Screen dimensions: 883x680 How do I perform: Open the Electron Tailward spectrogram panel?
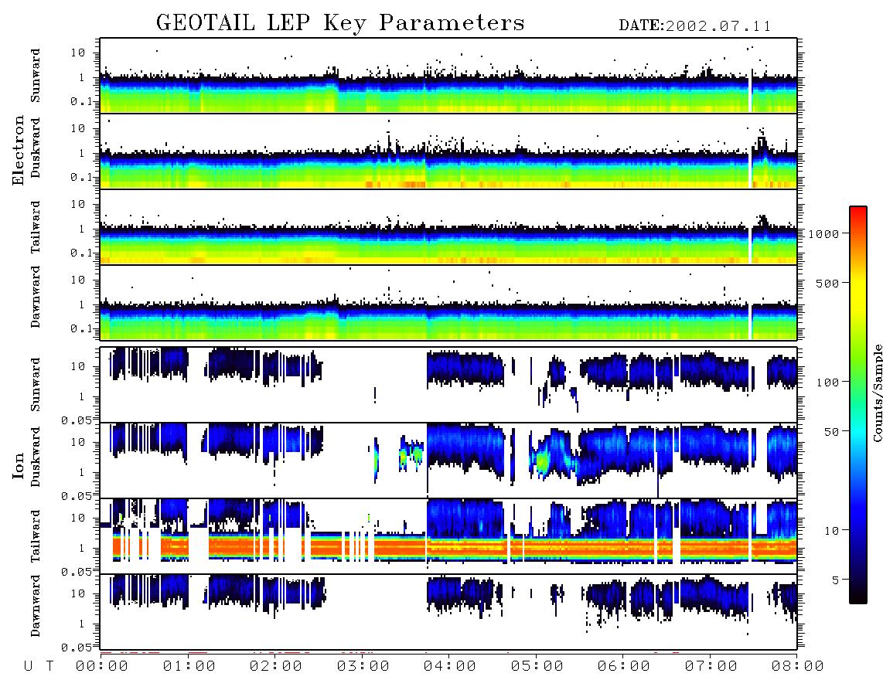448,227
